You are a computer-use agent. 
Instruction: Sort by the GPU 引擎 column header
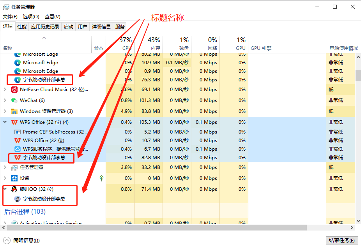coord(287,44)
